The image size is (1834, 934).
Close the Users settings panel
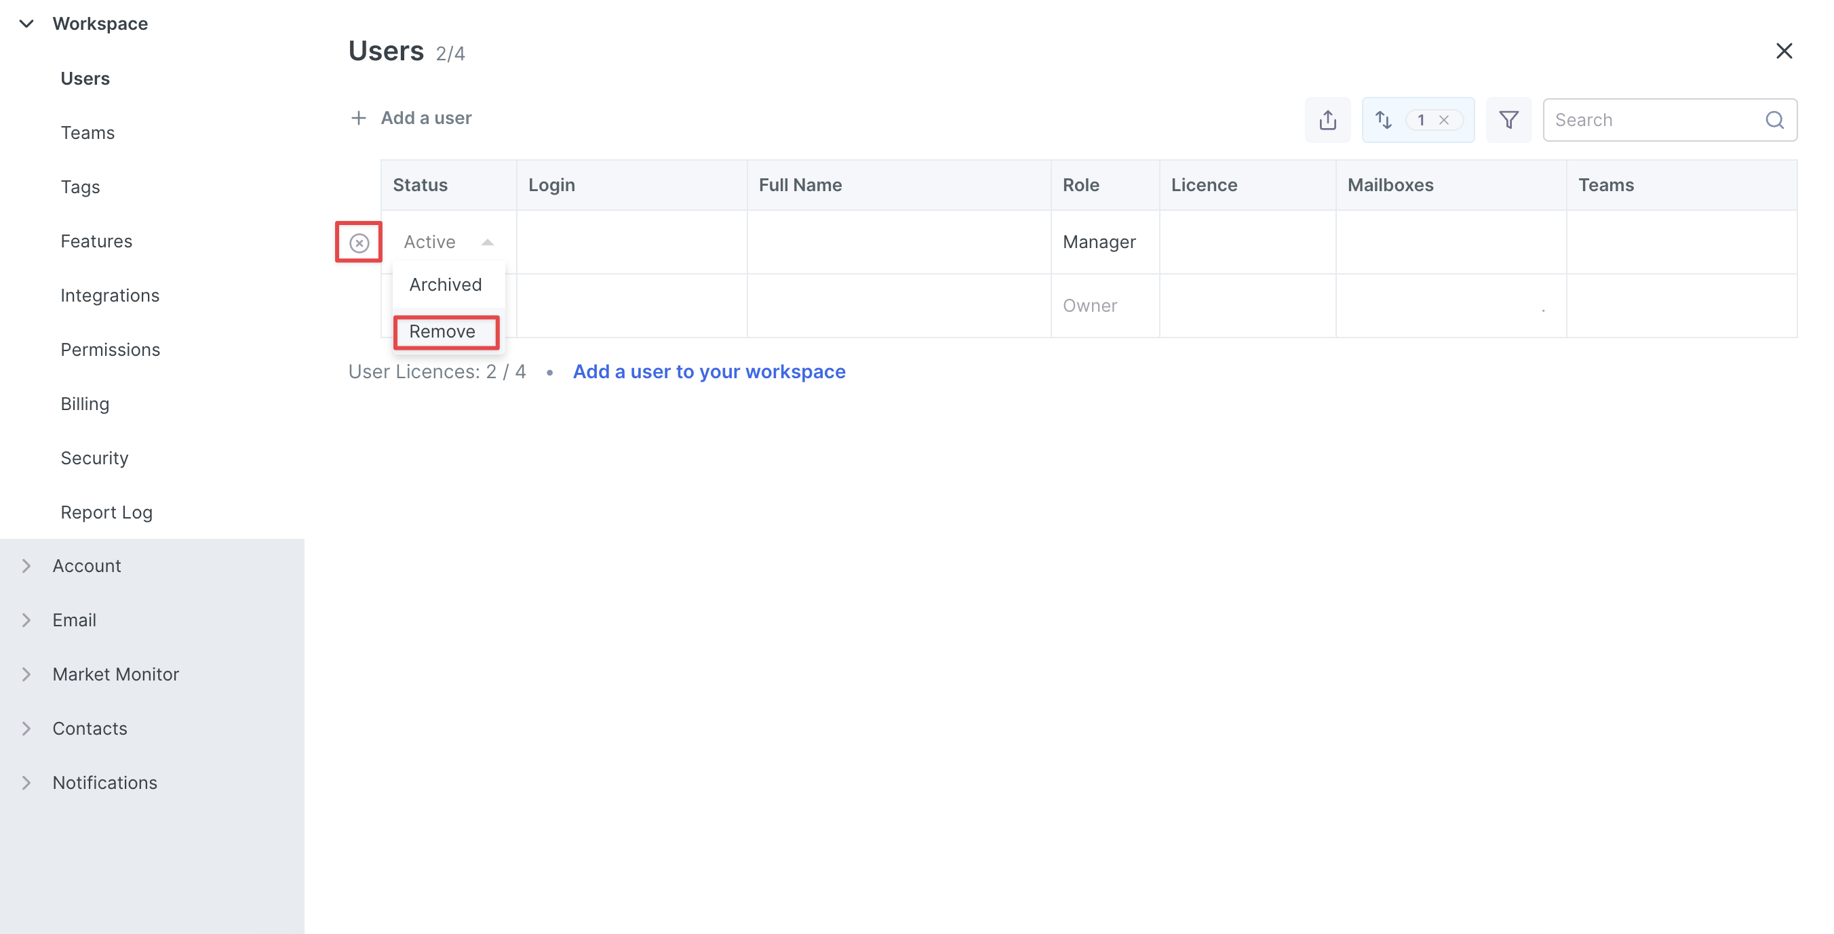coord(1783,52)
